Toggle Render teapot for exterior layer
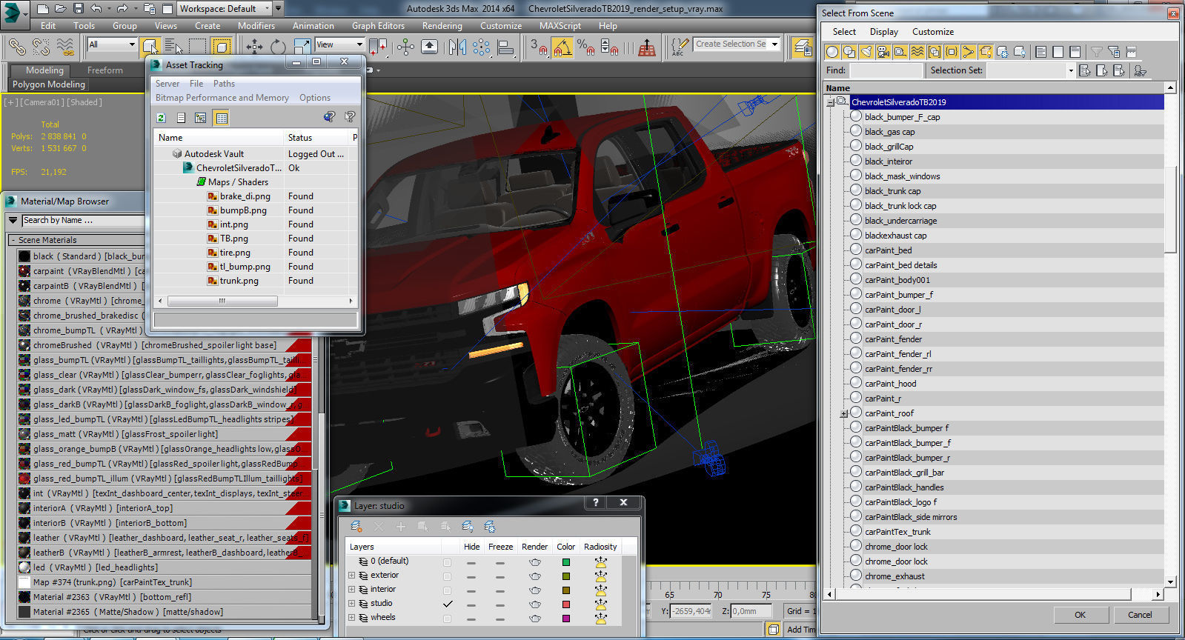This screenshot has height=640, width=1185. pyautogui.click(x=535, y=576)
